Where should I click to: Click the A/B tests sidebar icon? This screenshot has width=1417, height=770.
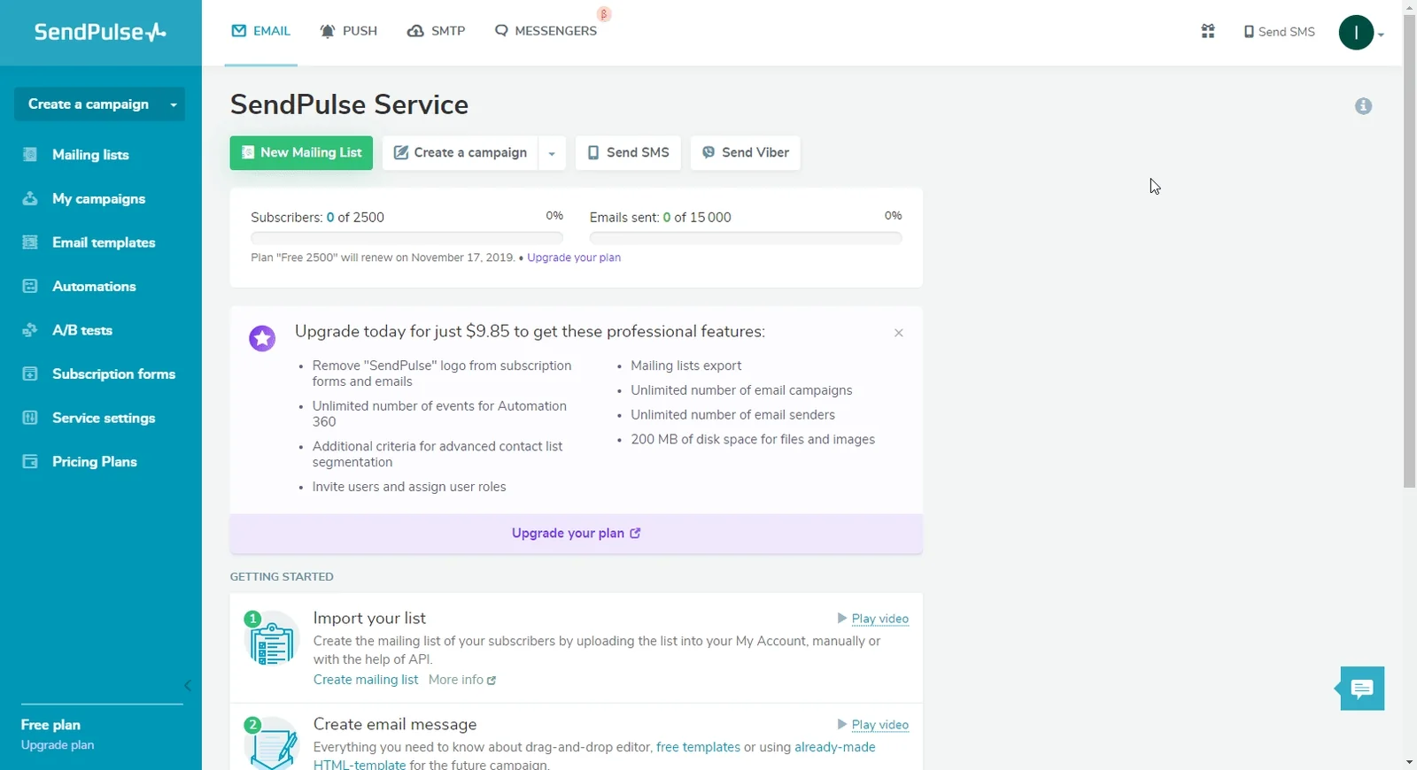[x=30, y=330]
